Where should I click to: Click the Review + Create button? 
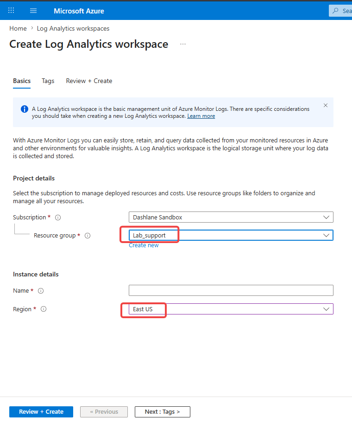tap(41, 412)
